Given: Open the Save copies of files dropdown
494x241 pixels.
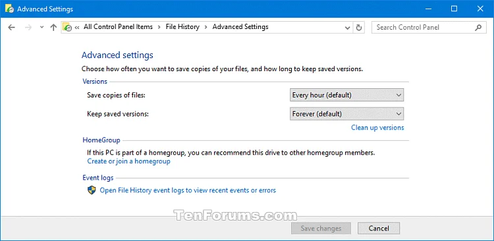Looking at the screenshot, I should (346, 95).
